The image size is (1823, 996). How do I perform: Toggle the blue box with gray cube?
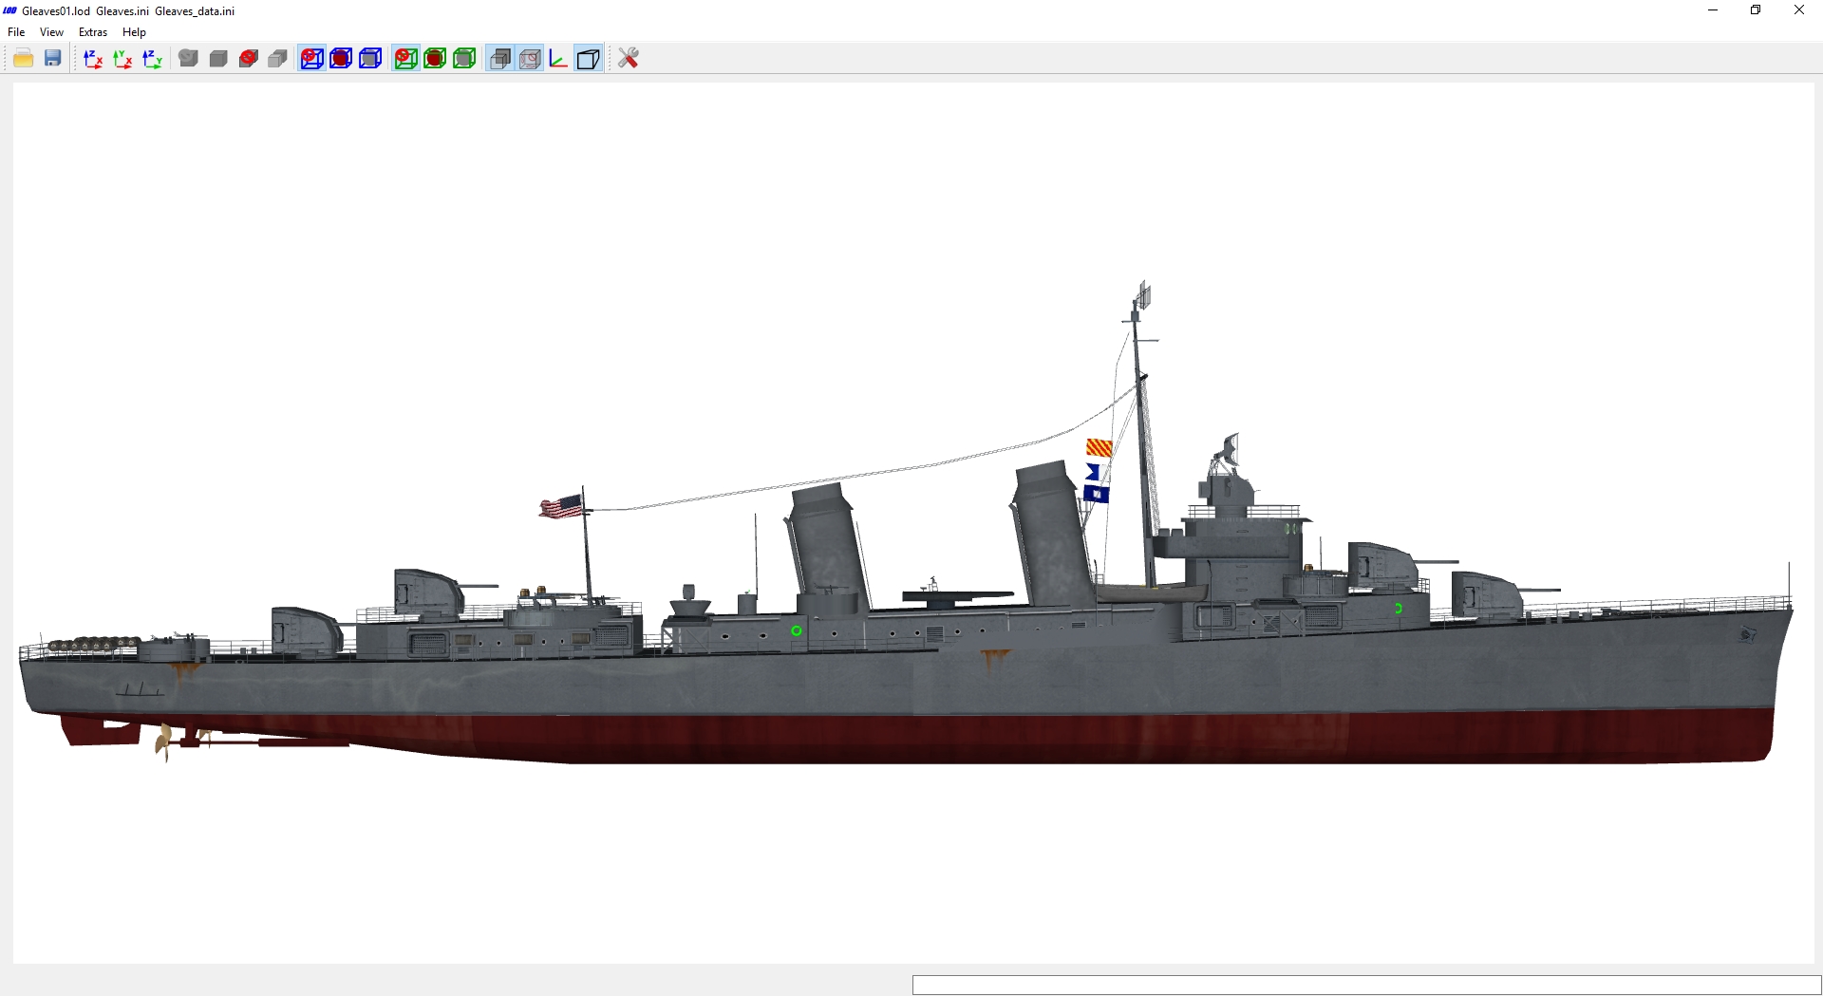tap(370, 59)
